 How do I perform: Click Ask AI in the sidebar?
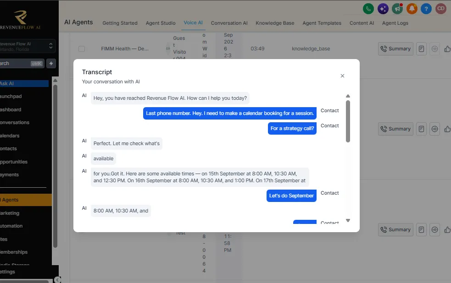tap(24, 83)
